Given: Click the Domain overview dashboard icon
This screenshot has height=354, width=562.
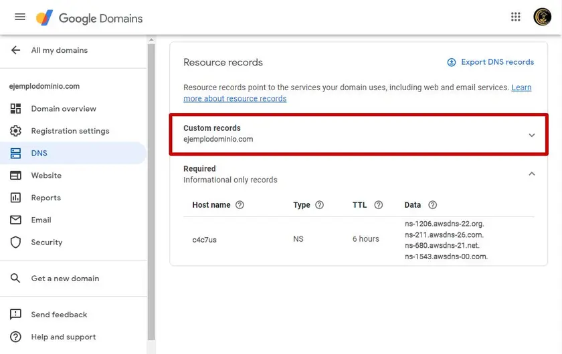Looking at the screenshot, I should pos(15,108).
